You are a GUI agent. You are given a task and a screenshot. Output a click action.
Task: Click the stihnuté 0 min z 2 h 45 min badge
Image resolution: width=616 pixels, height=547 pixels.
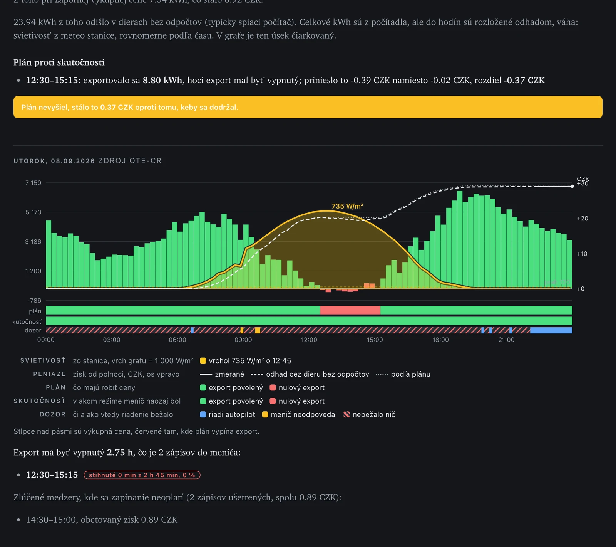(142, 475)
